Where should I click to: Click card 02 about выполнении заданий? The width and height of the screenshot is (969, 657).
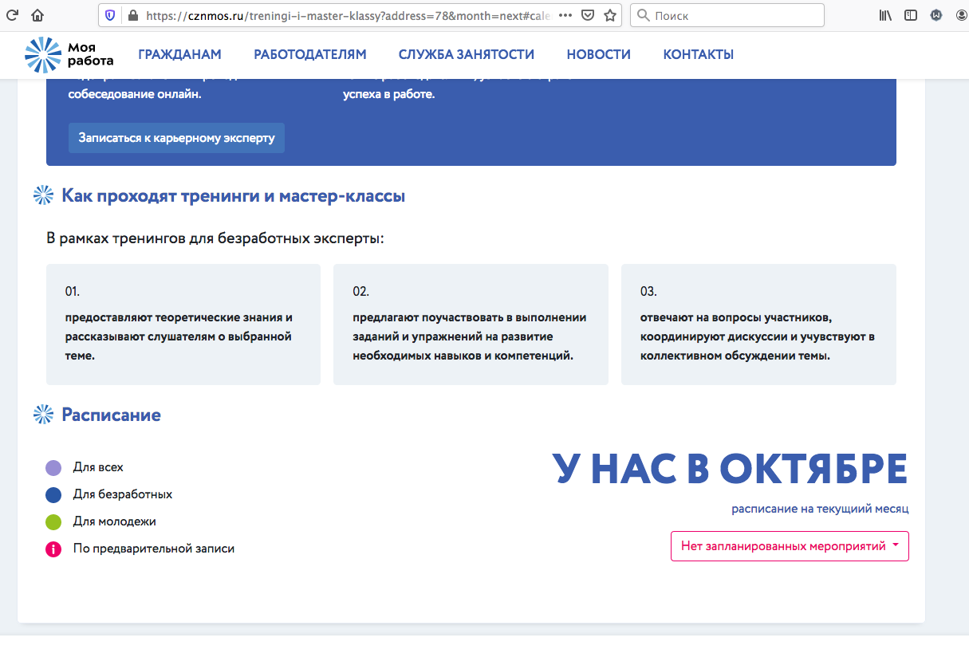(471, 325)
